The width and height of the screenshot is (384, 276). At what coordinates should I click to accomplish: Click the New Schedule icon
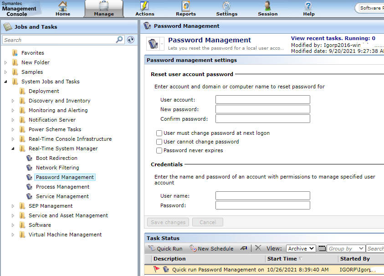(193, 248)
